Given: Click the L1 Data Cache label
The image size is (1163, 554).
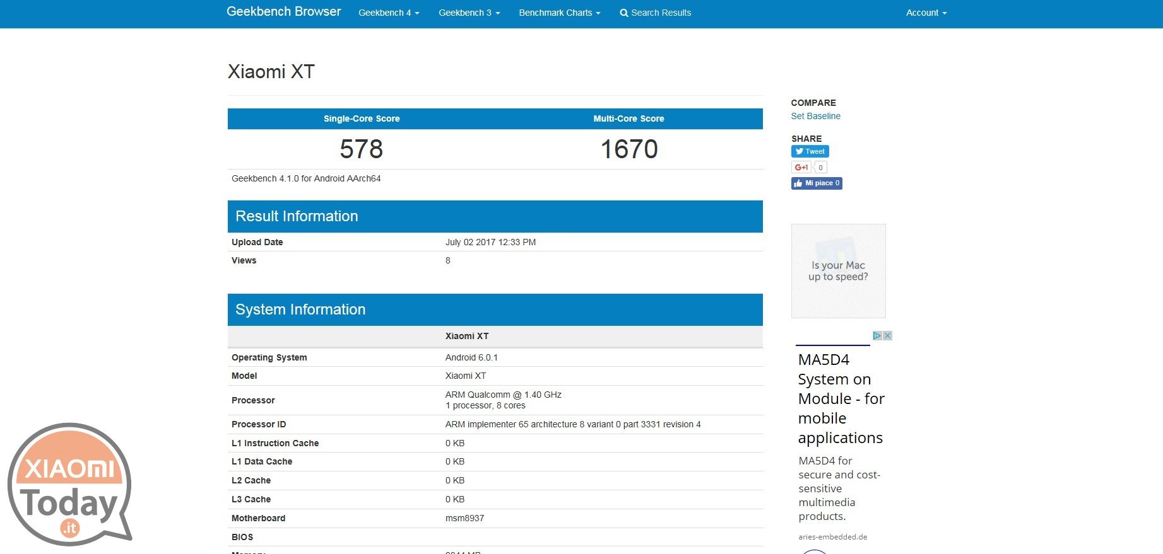Looking at the screenshot, I should tap(262, 461).
